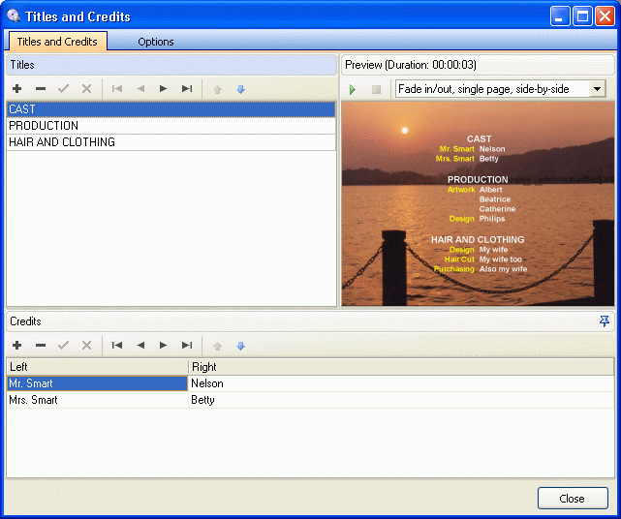
Task: Move the selected title up
Action: 217,89
